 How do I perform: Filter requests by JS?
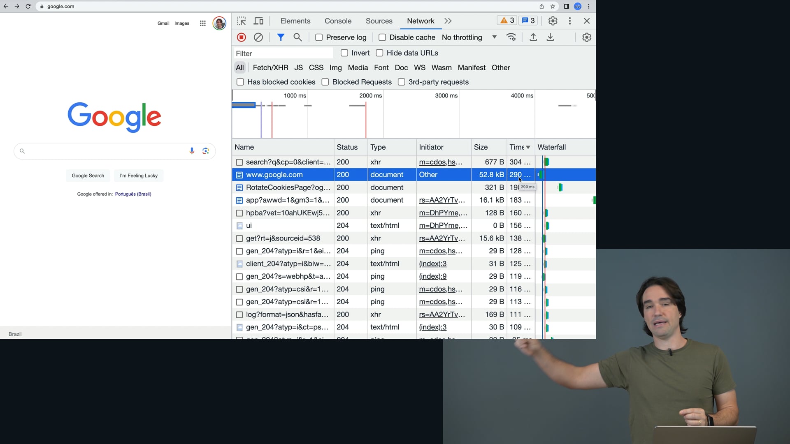(x=299, y=68)
